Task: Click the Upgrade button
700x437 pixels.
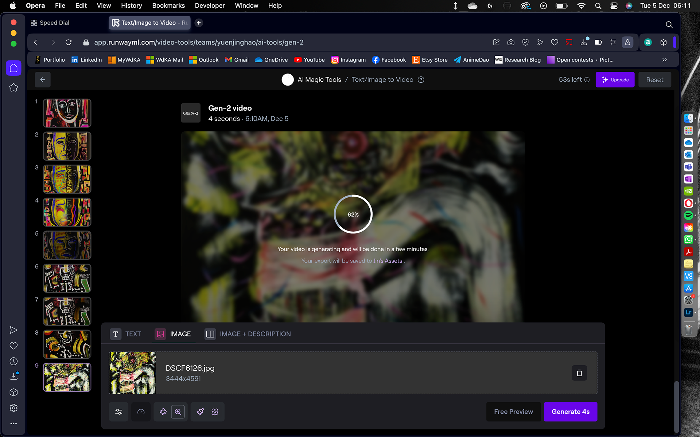Action: (x=615, y=80)
